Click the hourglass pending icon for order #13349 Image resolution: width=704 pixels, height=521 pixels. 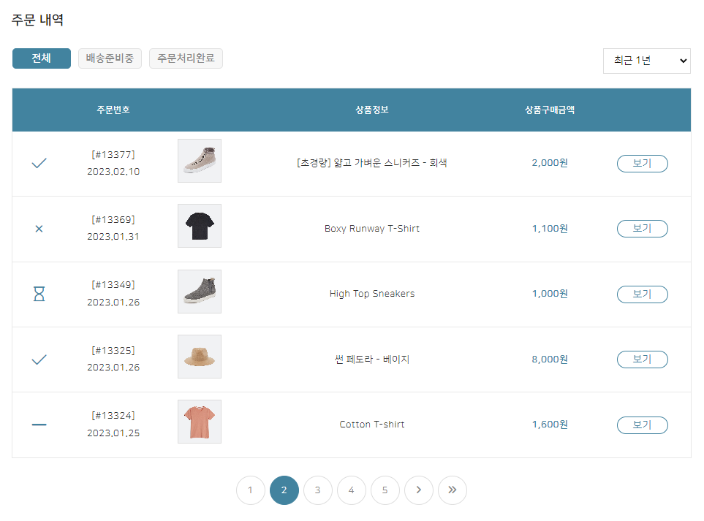point(39,294)
